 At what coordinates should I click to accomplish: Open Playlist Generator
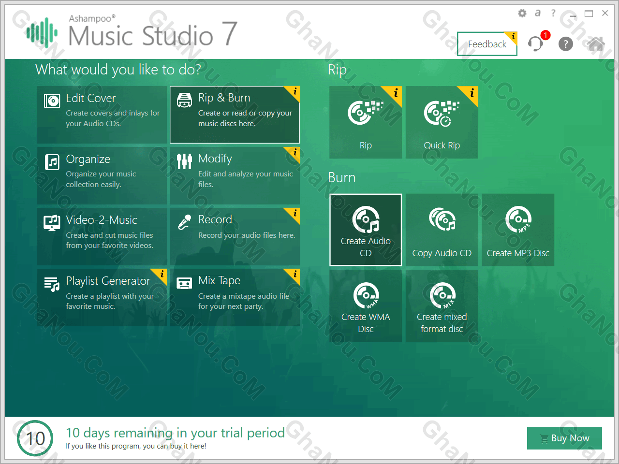(102, 297)
